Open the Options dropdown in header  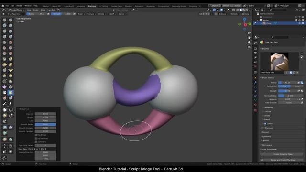(246, 14)
